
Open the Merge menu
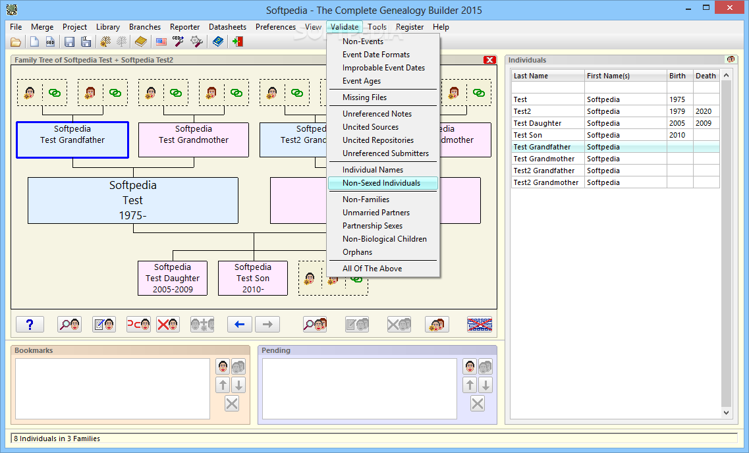pyautogui.click(x=42, y=27)
